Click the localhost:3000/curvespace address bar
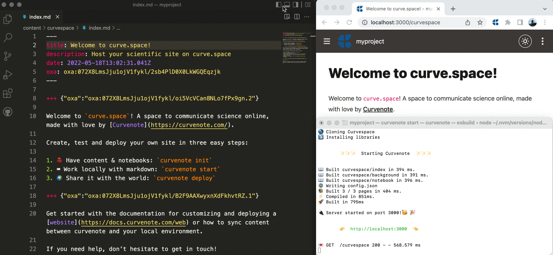This screenshot has height=255, width=553. point(422,22)
